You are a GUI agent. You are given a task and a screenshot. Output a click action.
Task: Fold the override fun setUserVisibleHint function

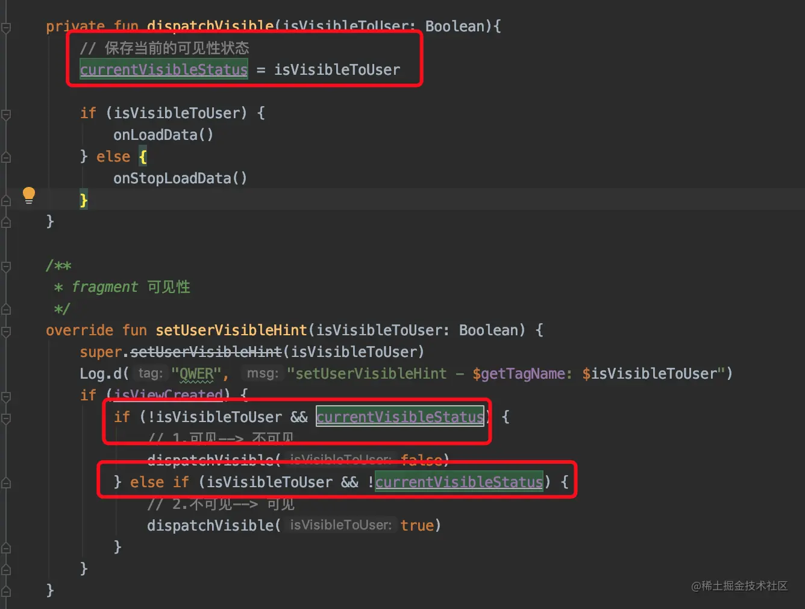[x=6, y=332]
